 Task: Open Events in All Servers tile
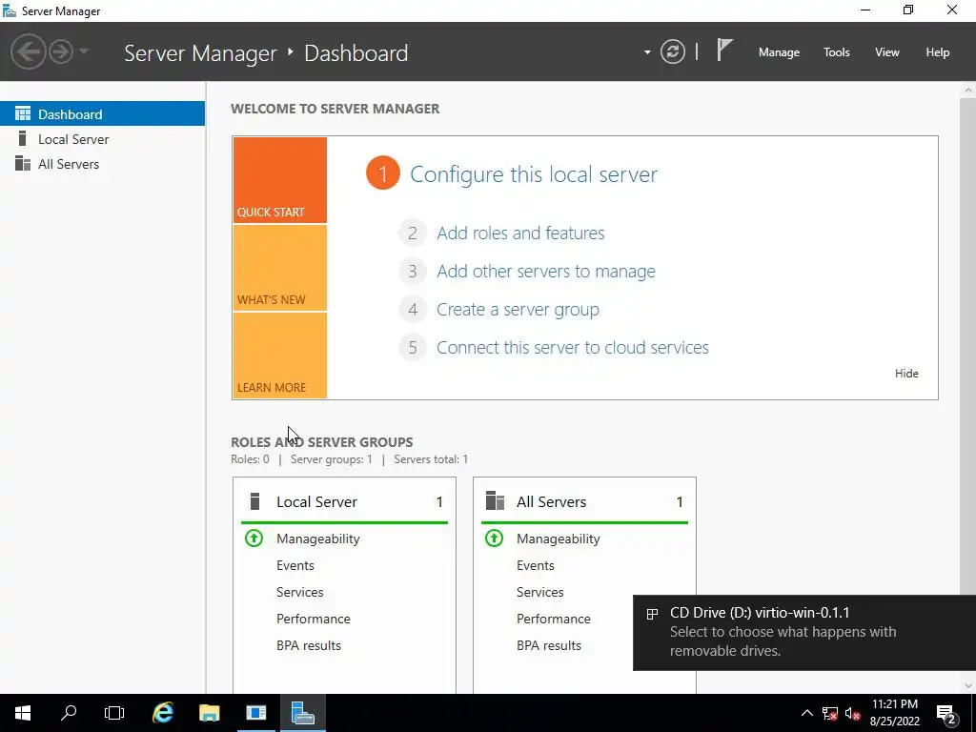pyautogui.click(x=536, y=566)
